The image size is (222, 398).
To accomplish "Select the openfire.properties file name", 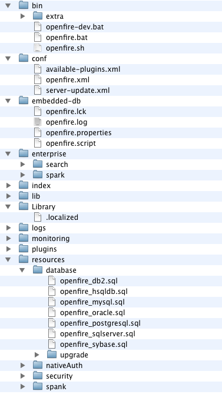I will click(78, 133).
